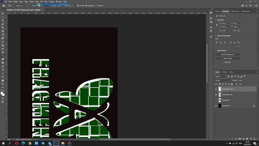
Task: Collapse the Quick Actions section
Action: [x=215, y=50]
